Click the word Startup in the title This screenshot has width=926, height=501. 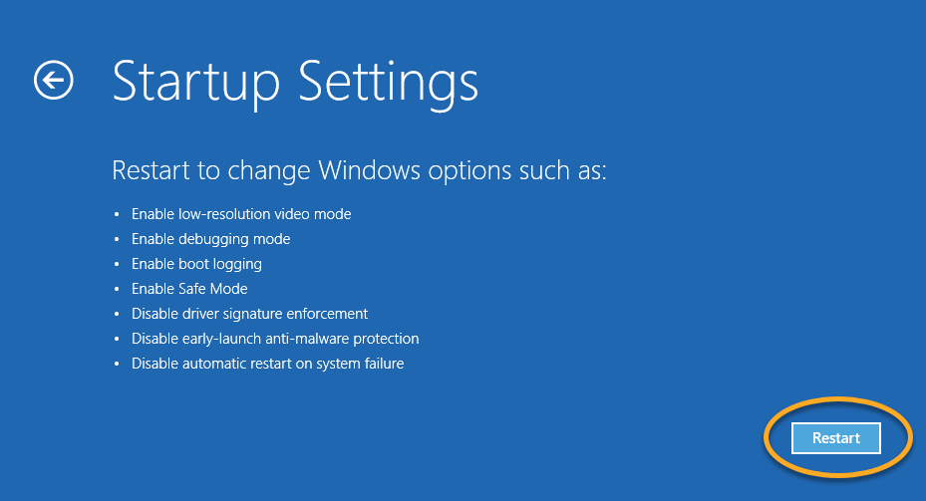196,83
